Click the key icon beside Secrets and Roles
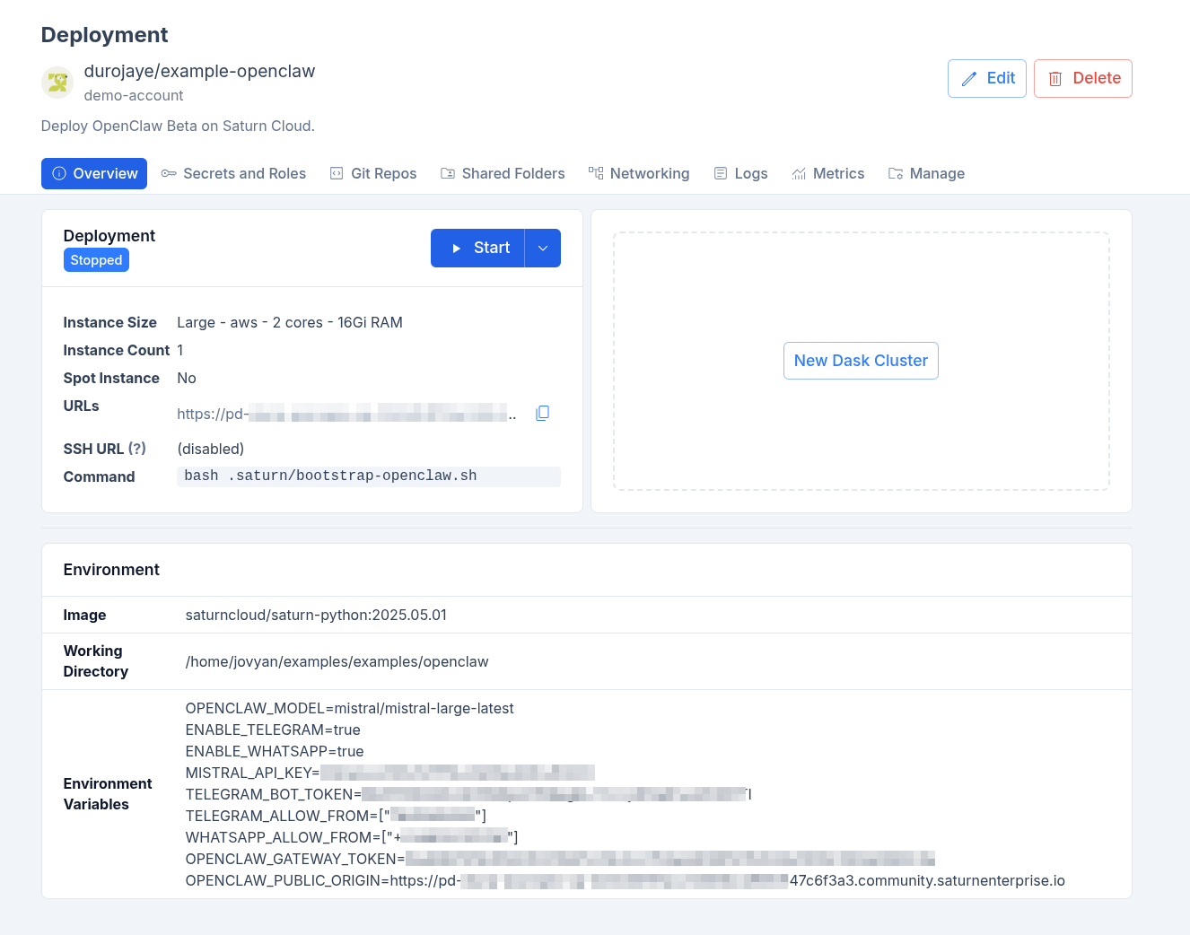The image size is (1190, 935). (169, 173)
